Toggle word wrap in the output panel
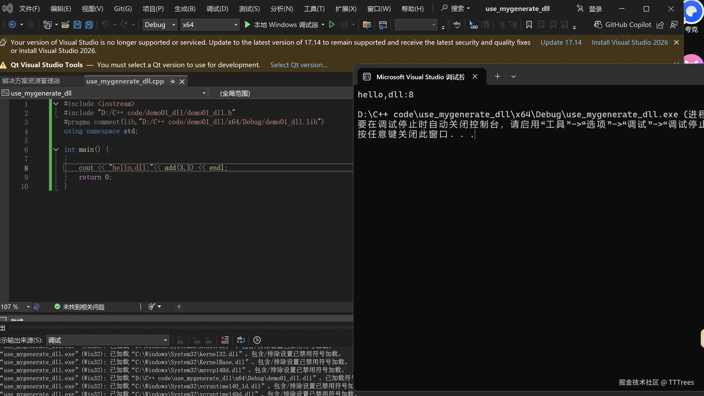The image size is (704, 396). click(x=241, y=340)
